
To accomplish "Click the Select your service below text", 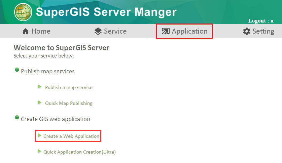I will pos(44,56).
